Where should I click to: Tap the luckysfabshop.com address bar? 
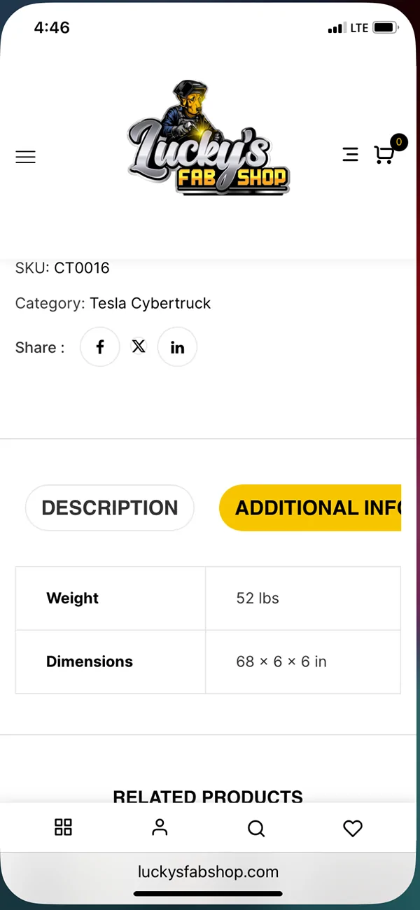click(x=208, y=872)
